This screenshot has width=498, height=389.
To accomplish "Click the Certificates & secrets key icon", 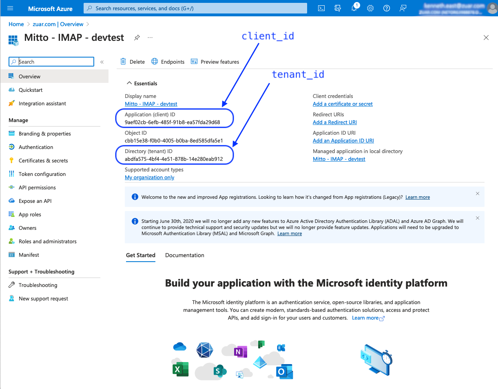I will 11,160.
